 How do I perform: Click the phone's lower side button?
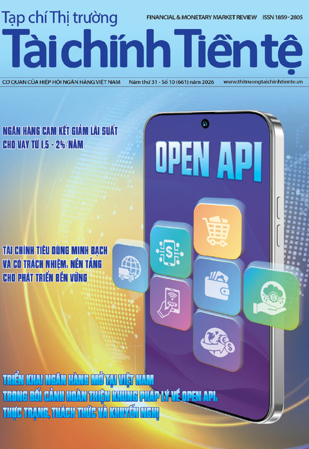(279, 235)
